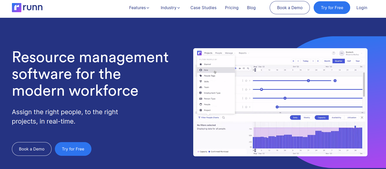Click Book a Demo in the site header

coord(290,8)
